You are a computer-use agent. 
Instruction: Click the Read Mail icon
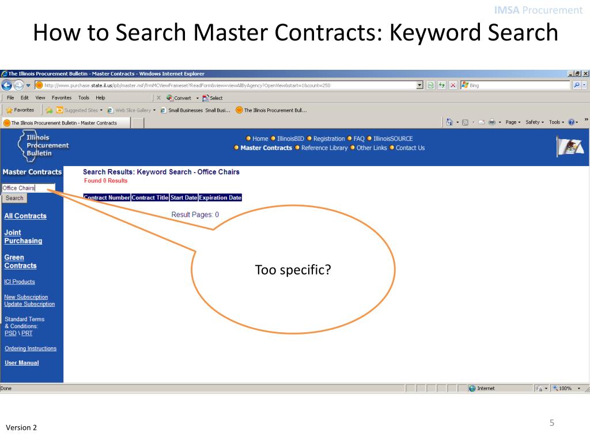click(481, 122)
